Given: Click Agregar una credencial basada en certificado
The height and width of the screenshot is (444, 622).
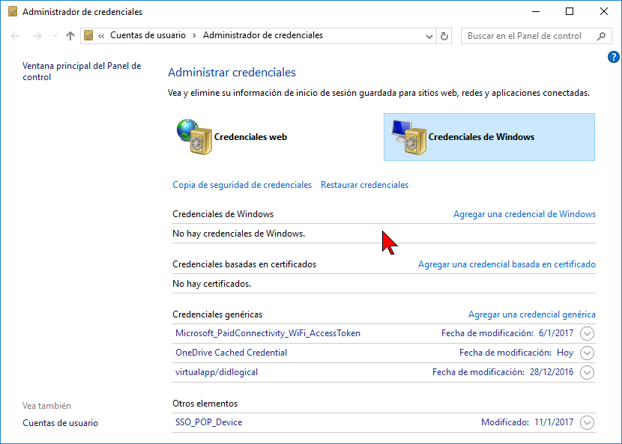Looking at the screenshot, I should pos(507,264).
